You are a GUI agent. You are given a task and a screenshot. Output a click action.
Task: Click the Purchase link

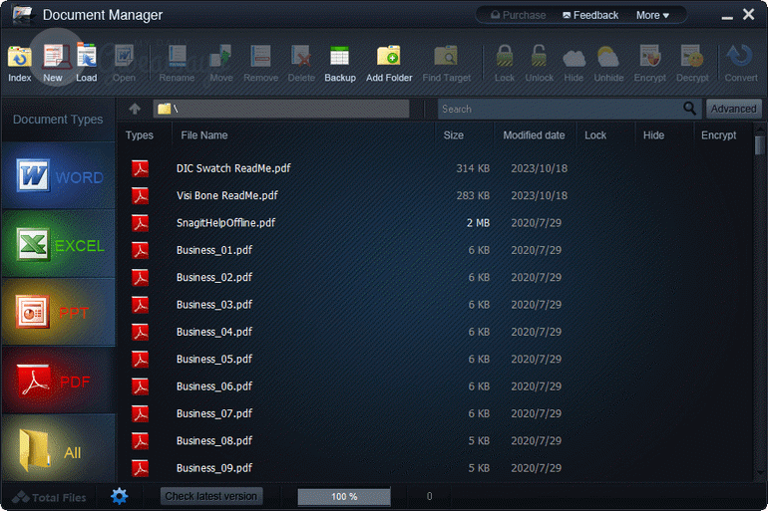pyautogui.click(x=516, y=15)
